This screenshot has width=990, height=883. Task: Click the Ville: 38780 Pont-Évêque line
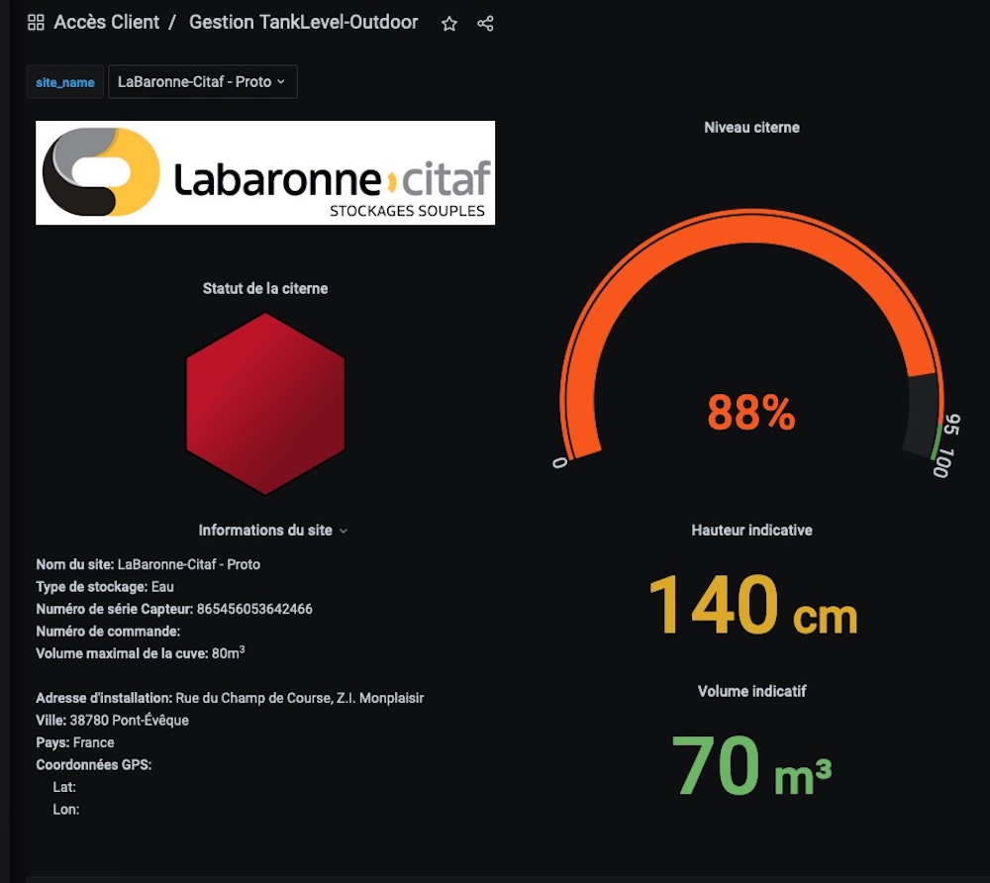pyautogui.click(x=113, y=720)
